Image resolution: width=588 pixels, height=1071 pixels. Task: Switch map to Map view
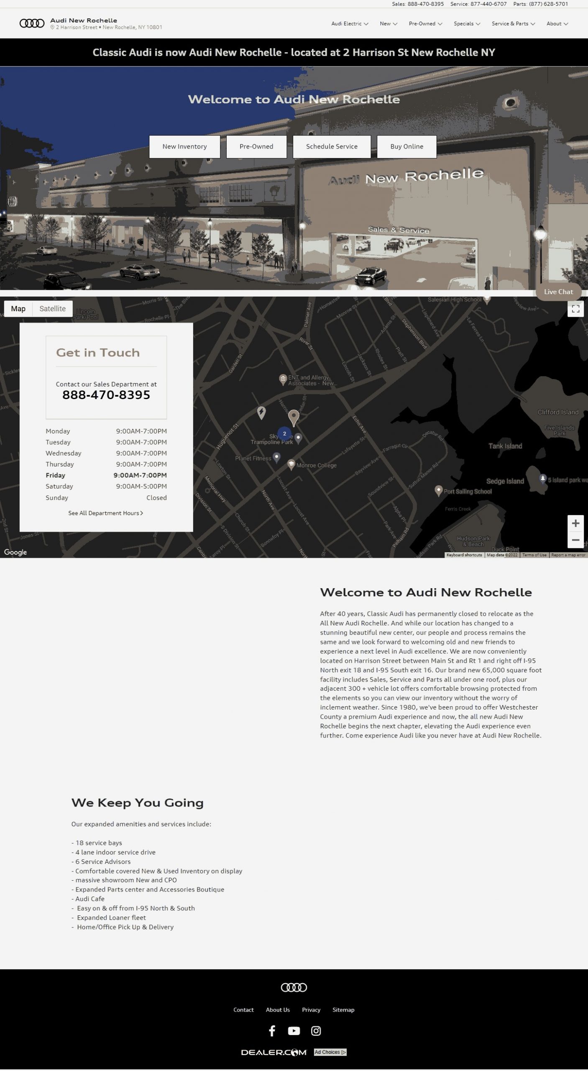point(18,309)
